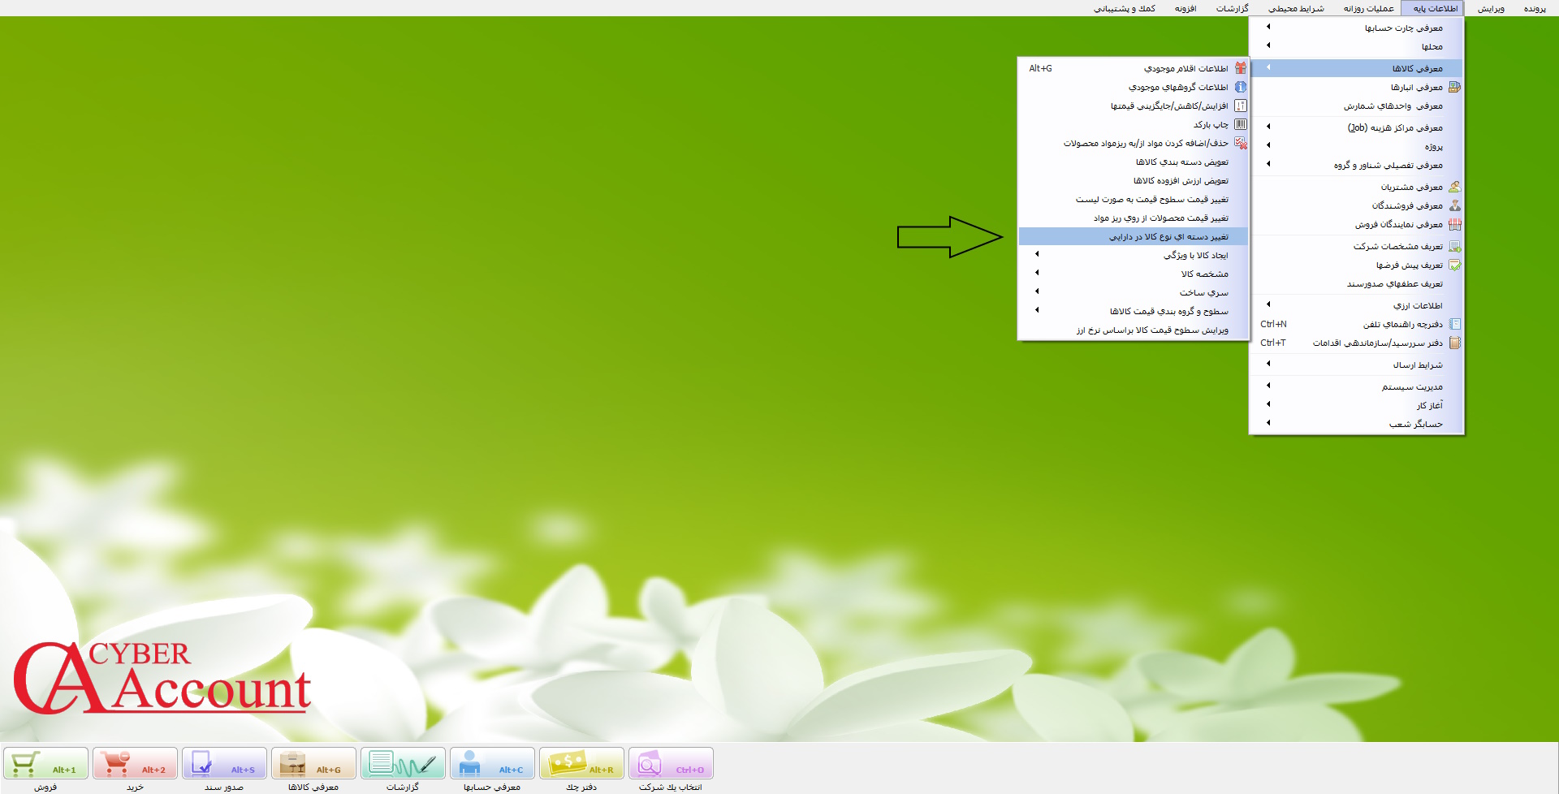Open the Daily Operations (عمليات روزانه) menu
The height and width of the screenshot is (794, 1559).
click(x=1368, y=9)
